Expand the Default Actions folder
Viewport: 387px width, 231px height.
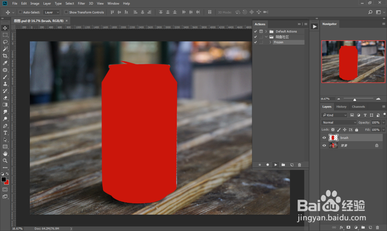[266, 31]
